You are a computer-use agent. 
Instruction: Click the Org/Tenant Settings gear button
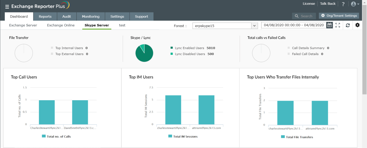coord(339,16)
